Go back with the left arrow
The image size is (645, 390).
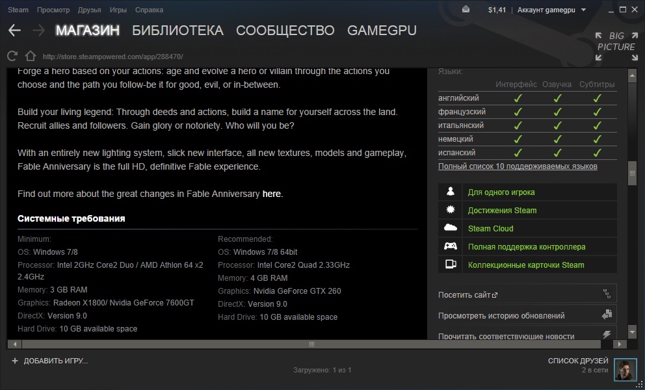(x=14, y=31)
